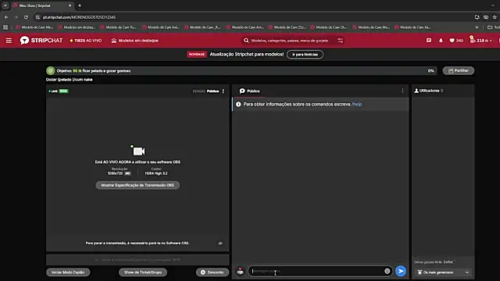The image size is (500, 281).
Task: Open the notifications bell
Action: click(441, 41)
